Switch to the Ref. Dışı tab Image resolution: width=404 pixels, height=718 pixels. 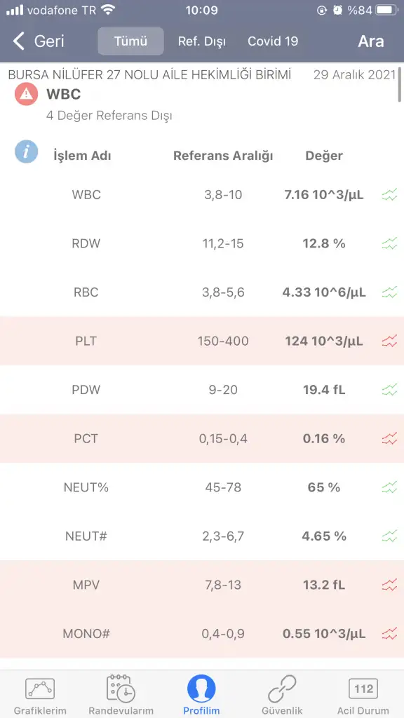(202, 41)
